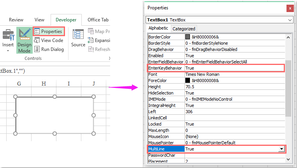Image resolution: width=297 pixels, height=168 pixels.
Task: Toggle Design Mode in the ribbon
Action: tap(24, 39)
